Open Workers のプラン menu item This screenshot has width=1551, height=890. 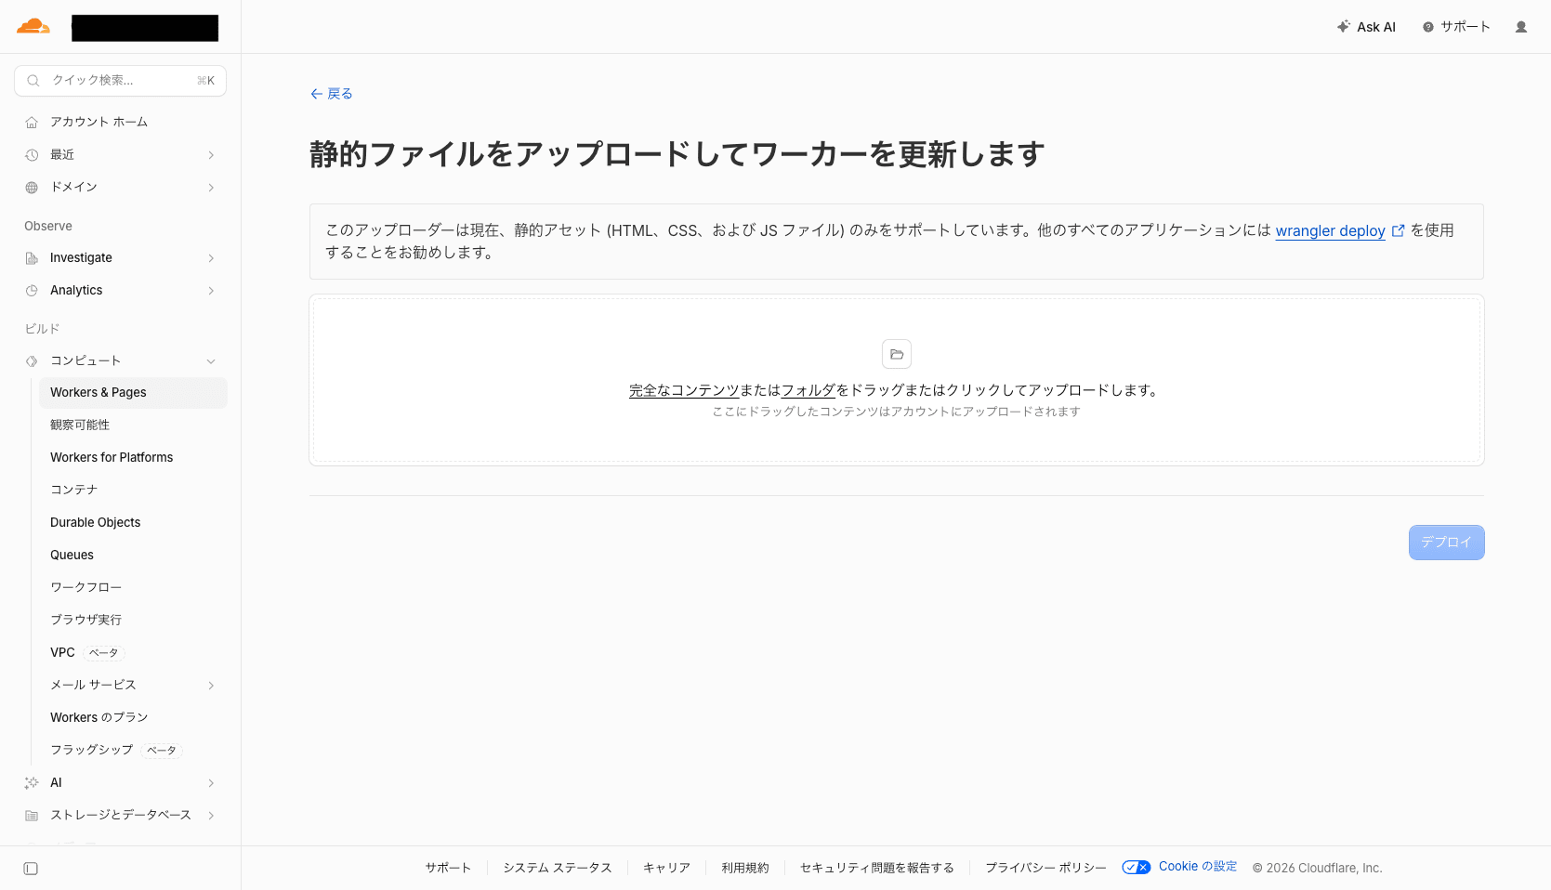[x=133, y=718]
